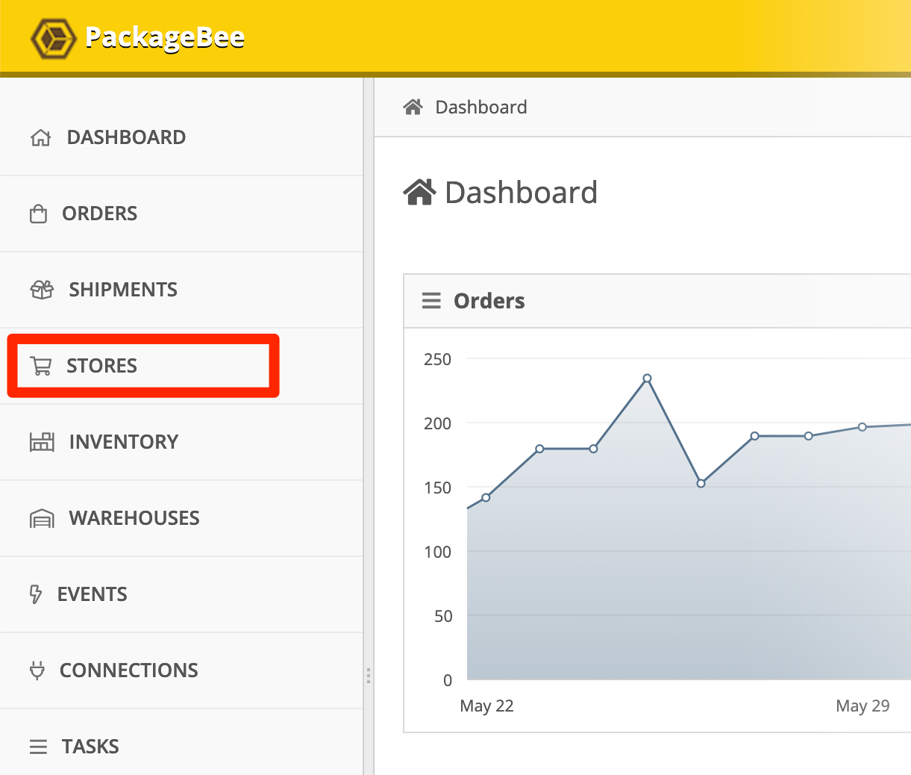Click the house icon beside Dashboard in sidebar
Viewport: 911px width, 775px height.
[40, 138]
